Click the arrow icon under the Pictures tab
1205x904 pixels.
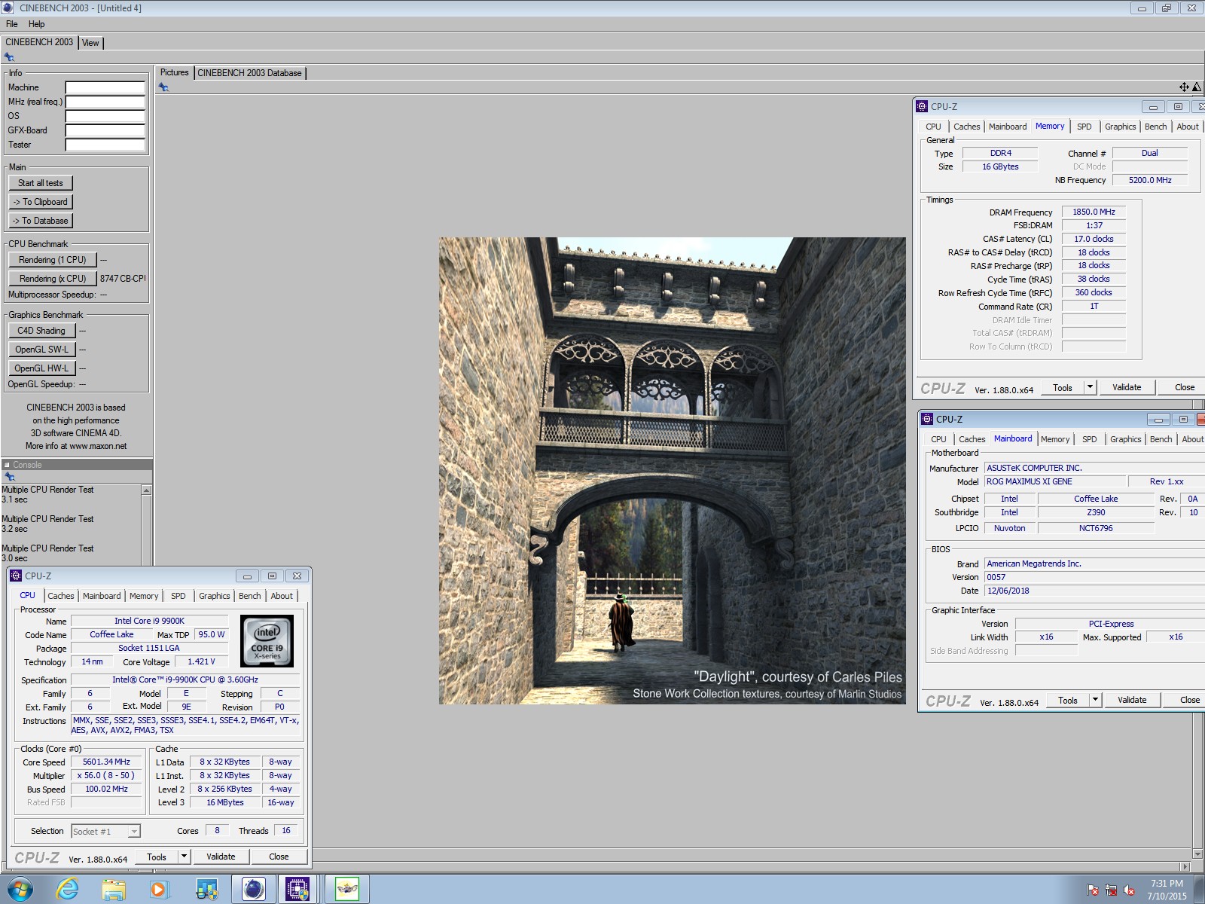click(163, 87)
